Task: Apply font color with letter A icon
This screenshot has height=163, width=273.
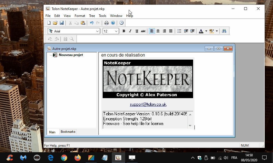Action: [x=201, y=31]
